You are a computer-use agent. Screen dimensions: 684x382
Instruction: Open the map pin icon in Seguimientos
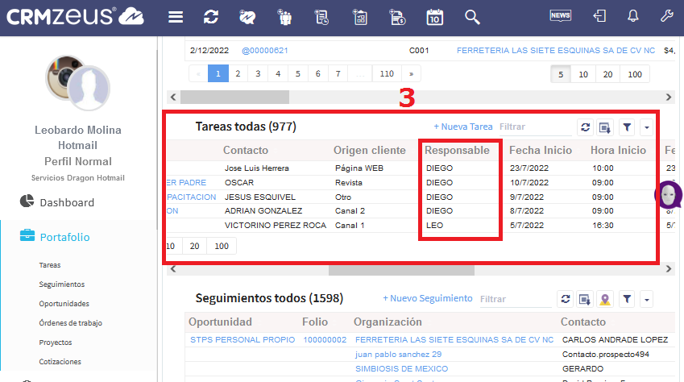604,299
